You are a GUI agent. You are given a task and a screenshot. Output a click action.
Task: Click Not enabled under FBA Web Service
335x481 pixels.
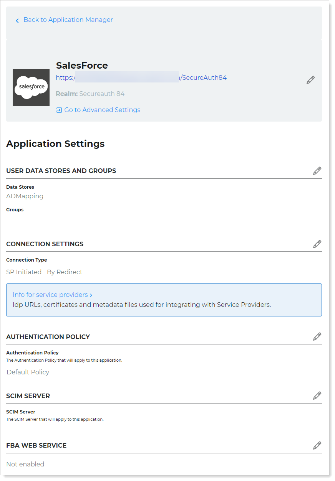click(25, 464)
